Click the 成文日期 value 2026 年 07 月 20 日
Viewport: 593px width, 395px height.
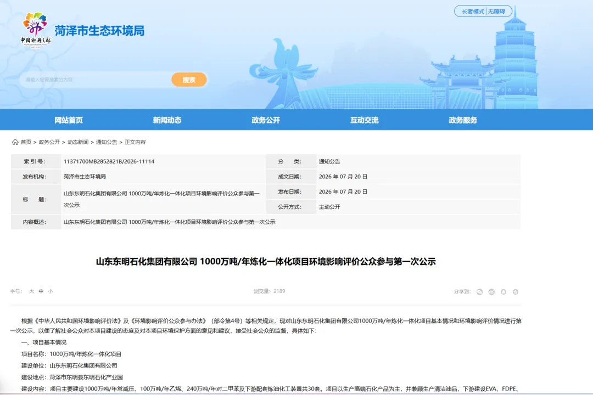point(343,177)
